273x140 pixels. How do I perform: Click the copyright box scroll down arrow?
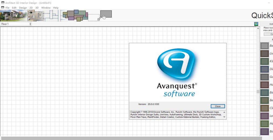pyautogui.click(x=224, y=117)
